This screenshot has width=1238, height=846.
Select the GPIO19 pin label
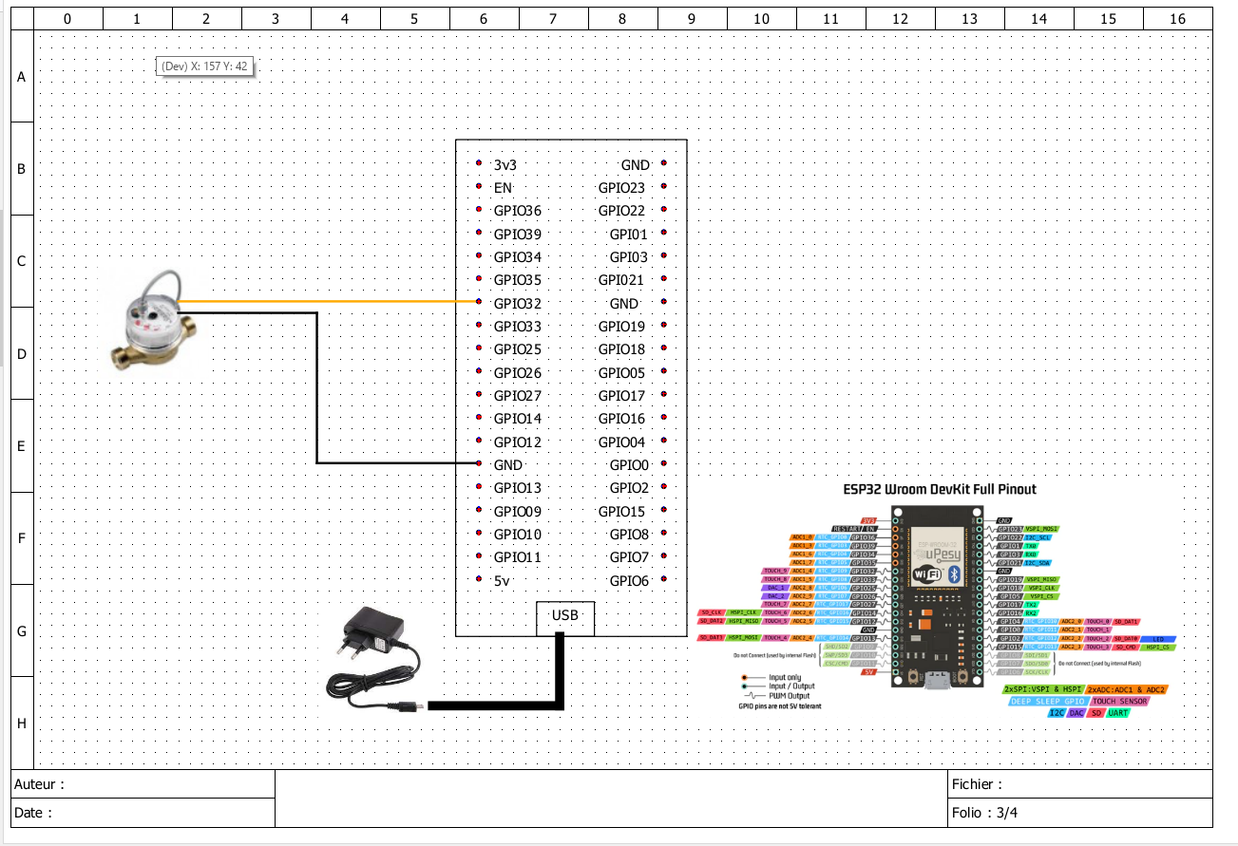pos(621,327)
